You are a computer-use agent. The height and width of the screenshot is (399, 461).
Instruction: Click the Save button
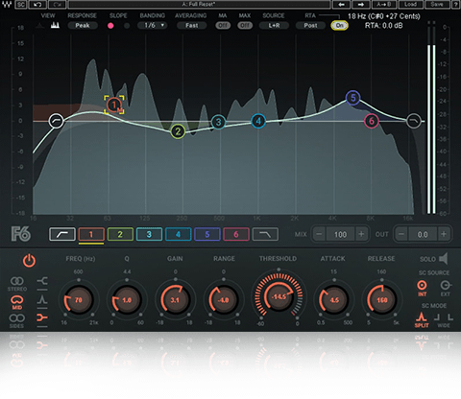coord(437,4)
